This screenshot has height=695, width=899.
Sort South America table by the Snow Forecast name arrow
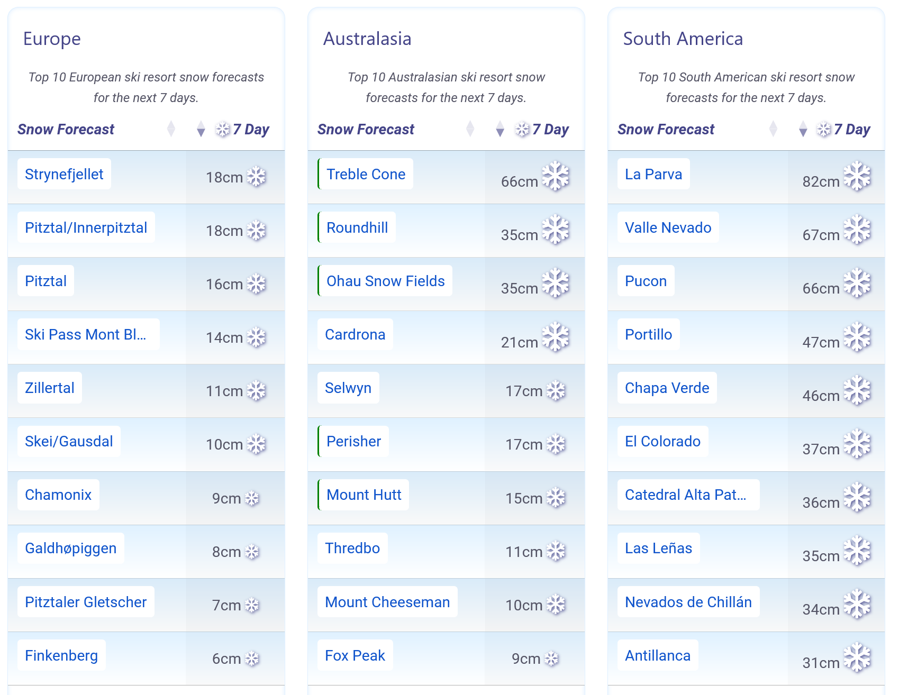click(773, 129)
